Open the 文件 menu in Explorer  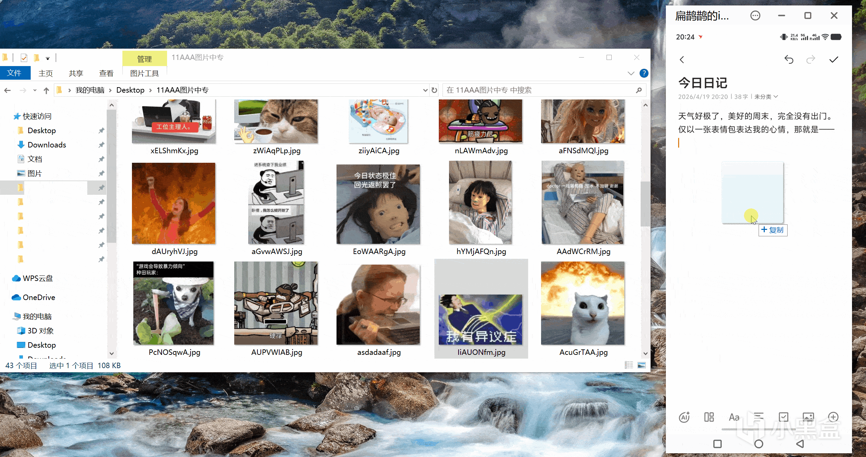click(x=14, y=73)
